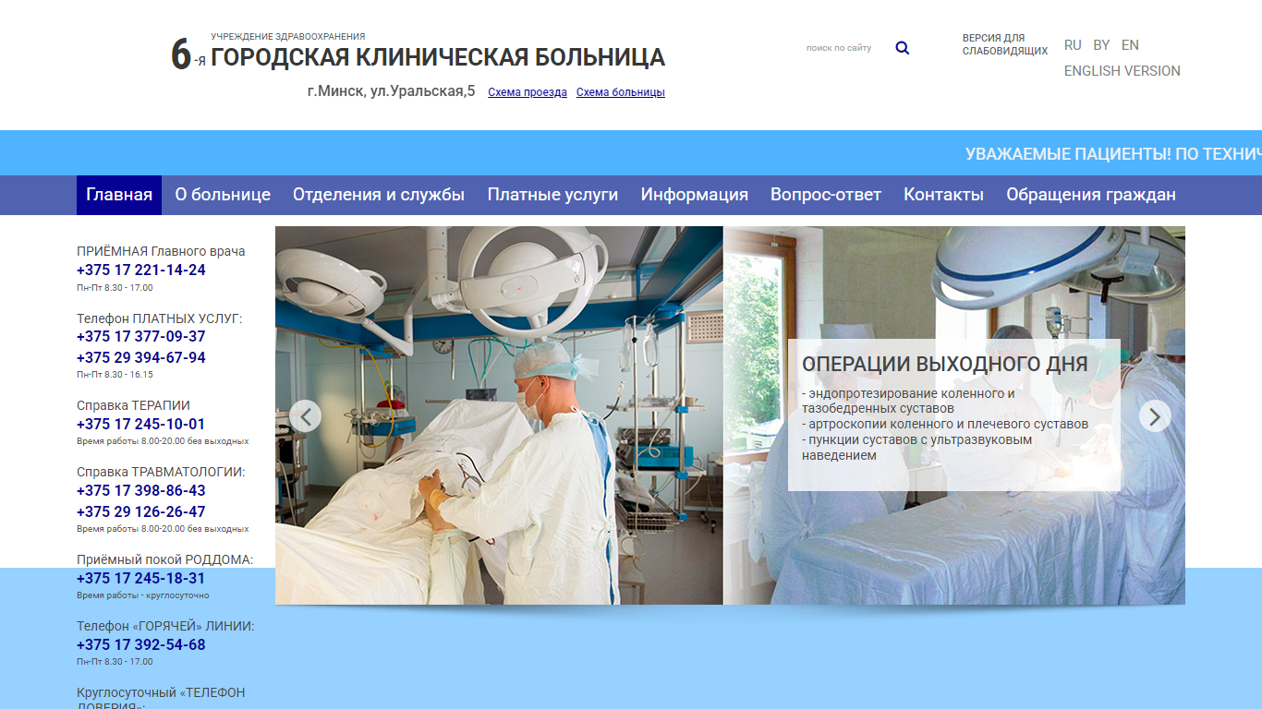
Task: Go to the Контакты page
Action: click(943, 195)
